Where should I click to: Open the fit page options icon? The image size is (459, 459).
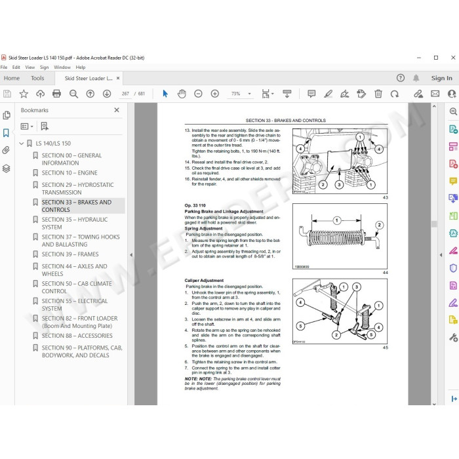(268, 94)
